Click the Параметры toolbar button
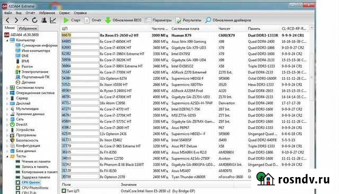Viewport: 339px width, 194px height. pyautogui.click(x=158, y=20)
